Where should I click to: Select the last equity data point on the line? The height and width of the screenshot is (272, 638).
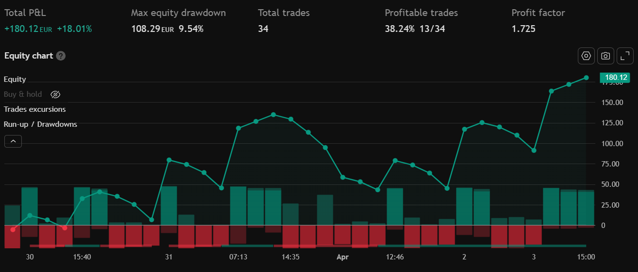point(586,78)
